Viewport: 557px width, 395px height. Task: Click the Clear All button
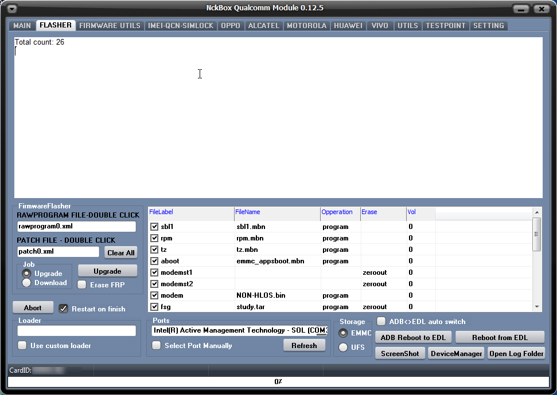click(121, 253)
